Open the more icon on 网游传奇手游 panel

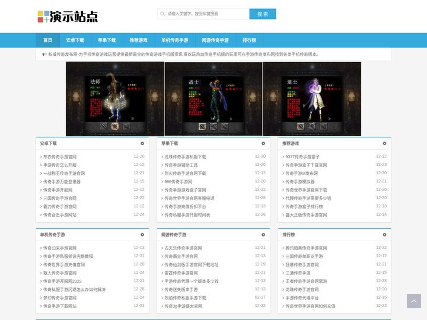(263, 235)
